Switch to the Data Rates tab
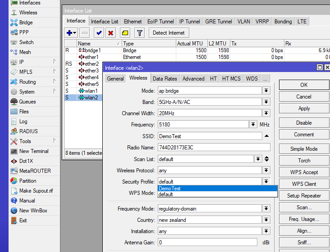 165,78
